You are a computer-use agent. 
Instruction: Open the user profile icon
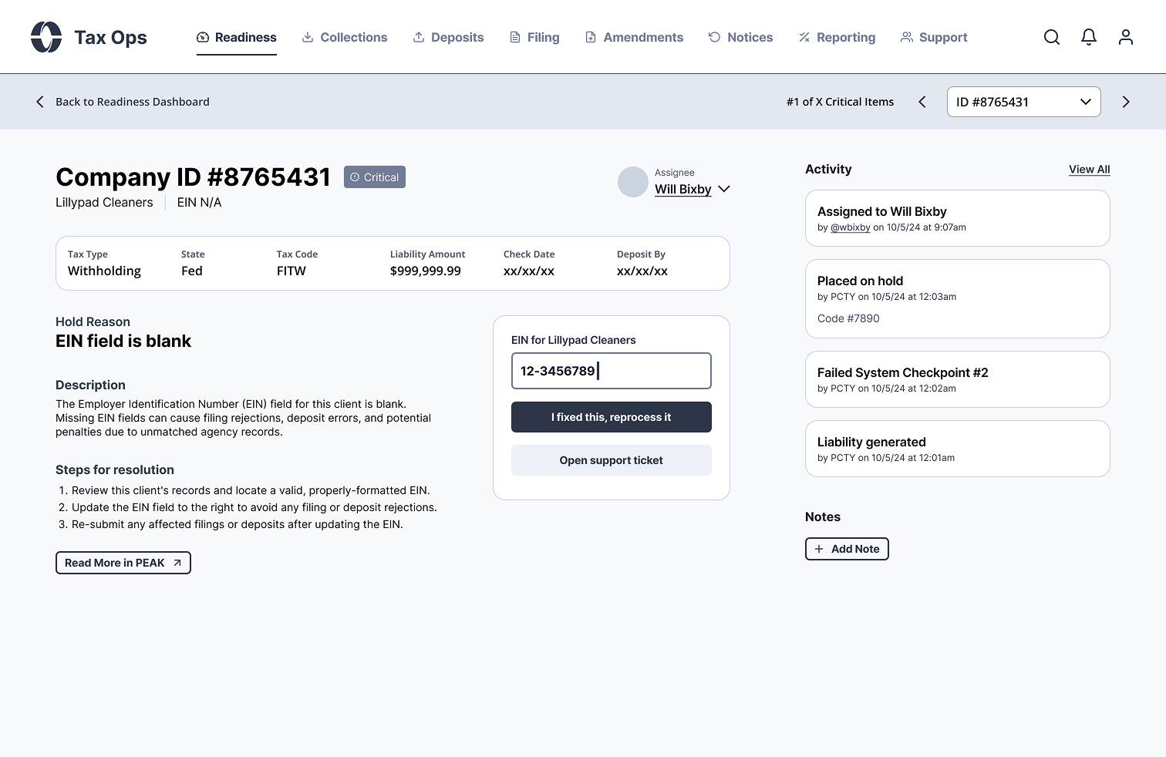click(1126, 37)
